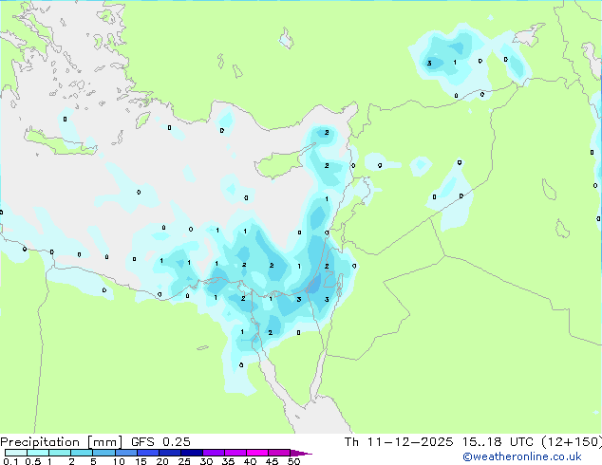The image size is (602, 465).
Task: Choose the 20–25 mm dark blue swatch
Action: pos(170,453)
